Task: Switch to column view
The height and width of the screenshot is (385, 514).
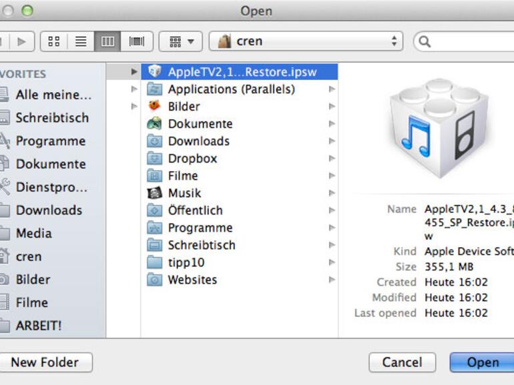Action: click(107, 41)
